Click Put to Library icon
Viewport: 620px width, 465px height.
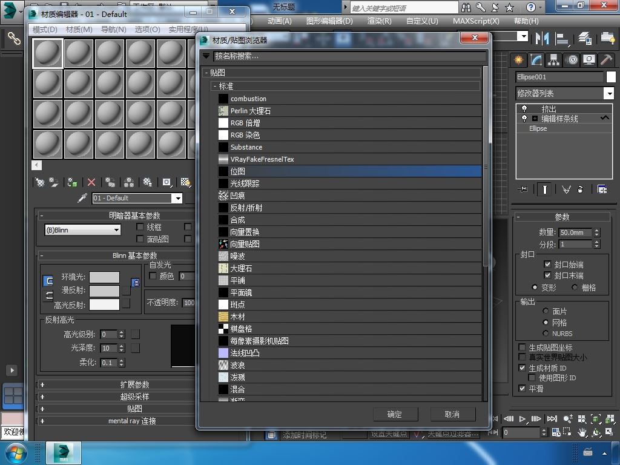pos(148,182)
